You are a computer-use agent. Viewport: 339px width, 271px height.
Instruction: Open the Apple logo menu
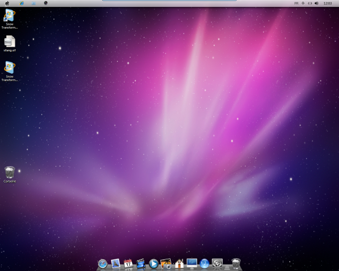click(x=7, y=3)
